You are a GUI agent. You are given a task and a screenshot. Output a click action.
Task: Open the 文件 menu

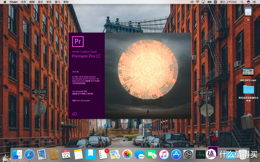(x=23, y=2)
